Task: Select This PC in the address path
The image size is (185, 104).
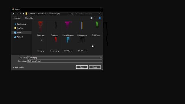Action: 33,14
